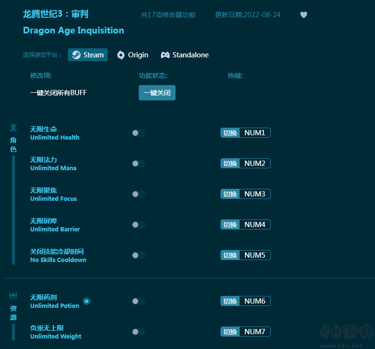Select the Standalone platform tab
Screen dimensions: 375x349
185,55
